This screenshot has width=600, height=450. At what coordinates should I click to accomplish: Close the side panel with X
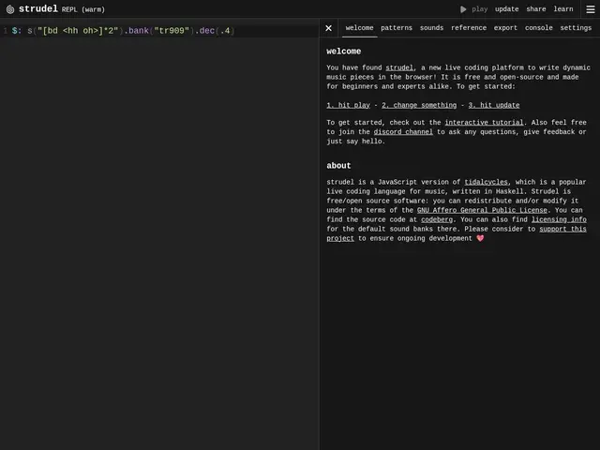coord(328,28)
